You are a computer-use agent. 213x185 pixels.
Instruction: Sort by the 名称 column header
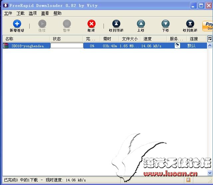pos(26,39)
